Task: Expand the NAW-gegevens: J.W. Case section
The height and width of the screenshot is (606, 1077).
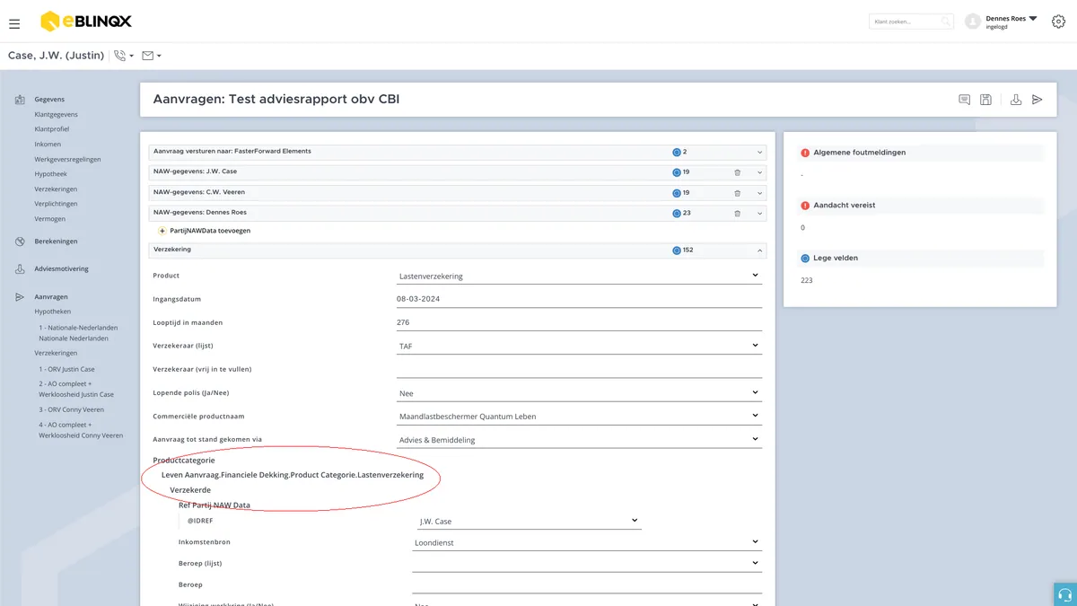Action: tap(759, 172)
